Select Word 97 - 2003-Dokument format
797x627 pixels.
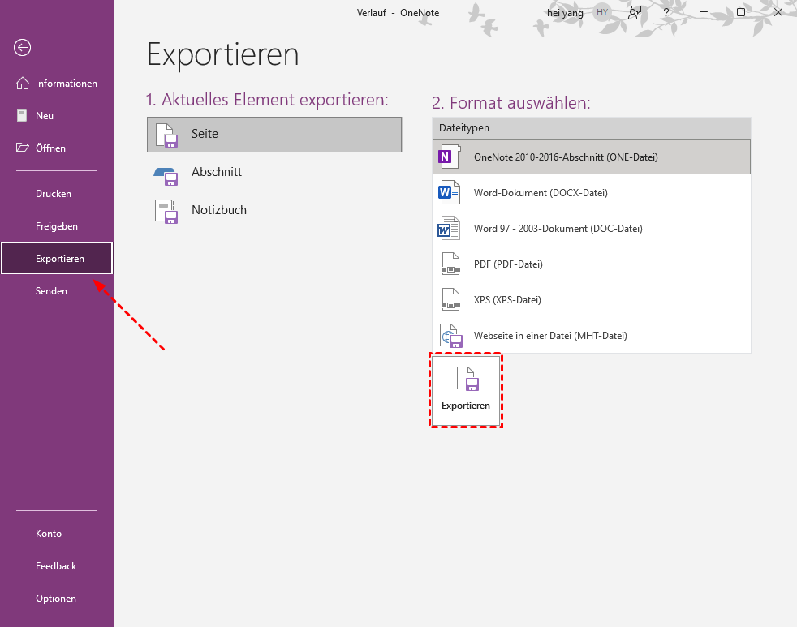tap(592, 229)
